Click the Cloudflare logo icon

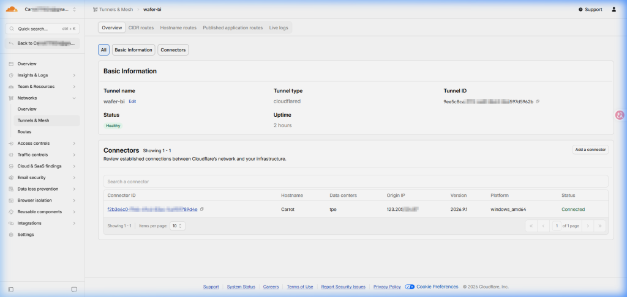[x=12, y=9]
